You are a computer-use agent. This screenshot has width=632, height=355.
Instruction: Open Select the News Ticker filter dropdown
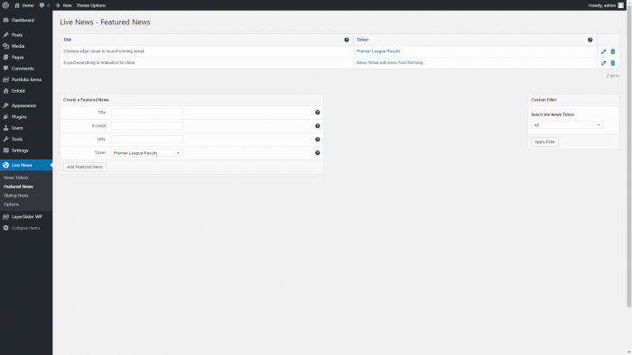(567, 125)
